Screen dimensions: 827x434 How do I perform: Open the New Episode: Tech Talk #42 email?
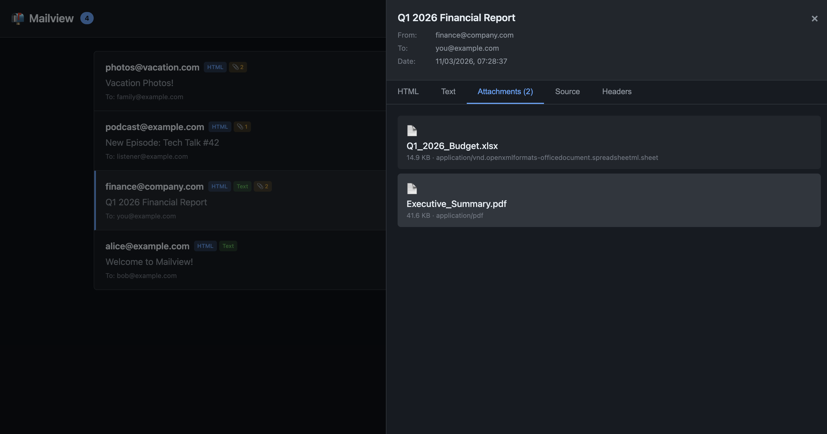[x=240, y=141]
